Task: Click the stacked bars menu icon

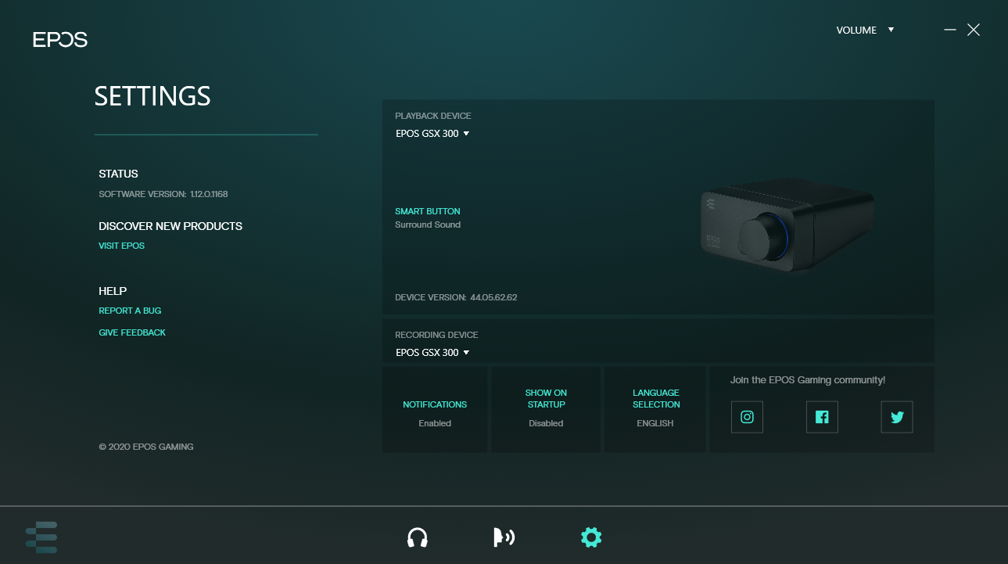Action: coord(41,537)
